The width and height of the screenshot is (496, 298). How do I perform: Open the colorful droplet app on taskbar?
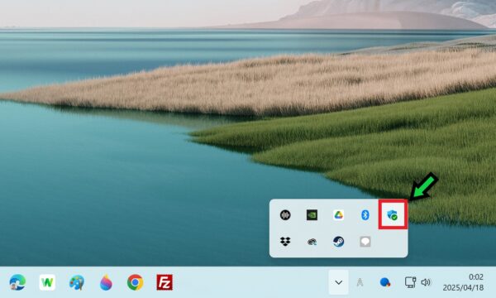[x=106, y=282]
